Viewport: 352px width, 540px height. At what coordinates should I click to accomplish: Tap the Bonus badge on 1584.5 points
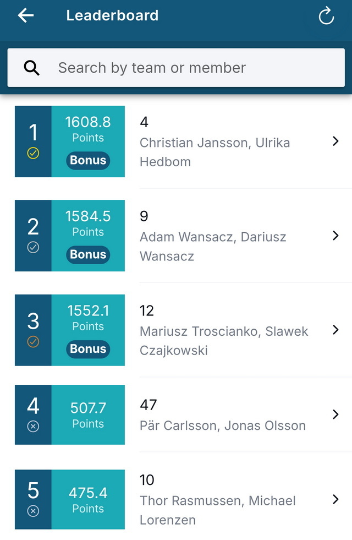coord(88,254)
